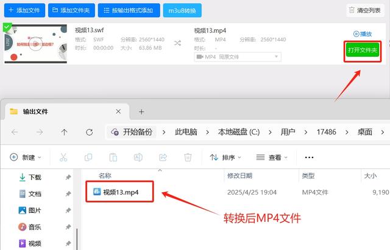Click the 视频13.swf video thumbnail

pyautogui.click(x=35, y=44)
